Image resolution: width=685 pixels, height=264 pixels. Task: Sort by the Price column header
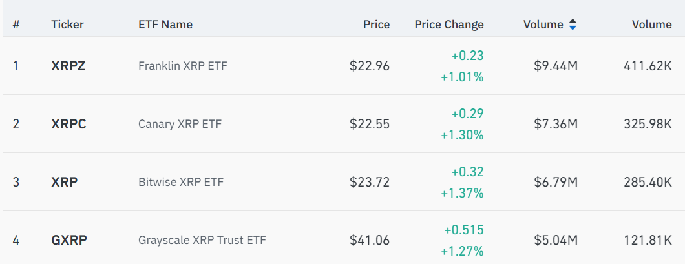(x=376, y=25)
